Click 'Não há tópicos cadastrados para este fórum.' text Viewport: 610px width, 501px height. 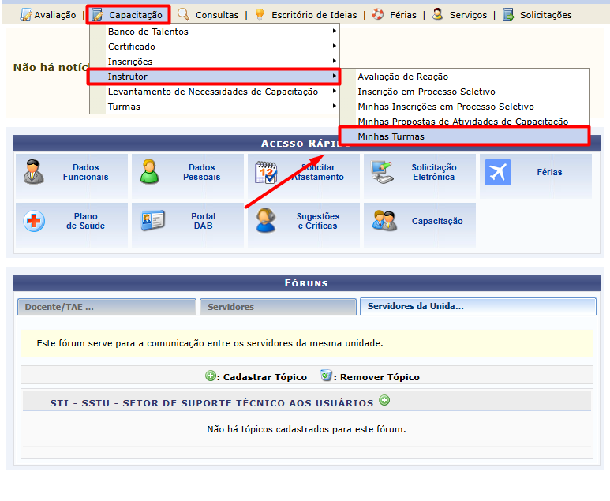tap(306, 429)
